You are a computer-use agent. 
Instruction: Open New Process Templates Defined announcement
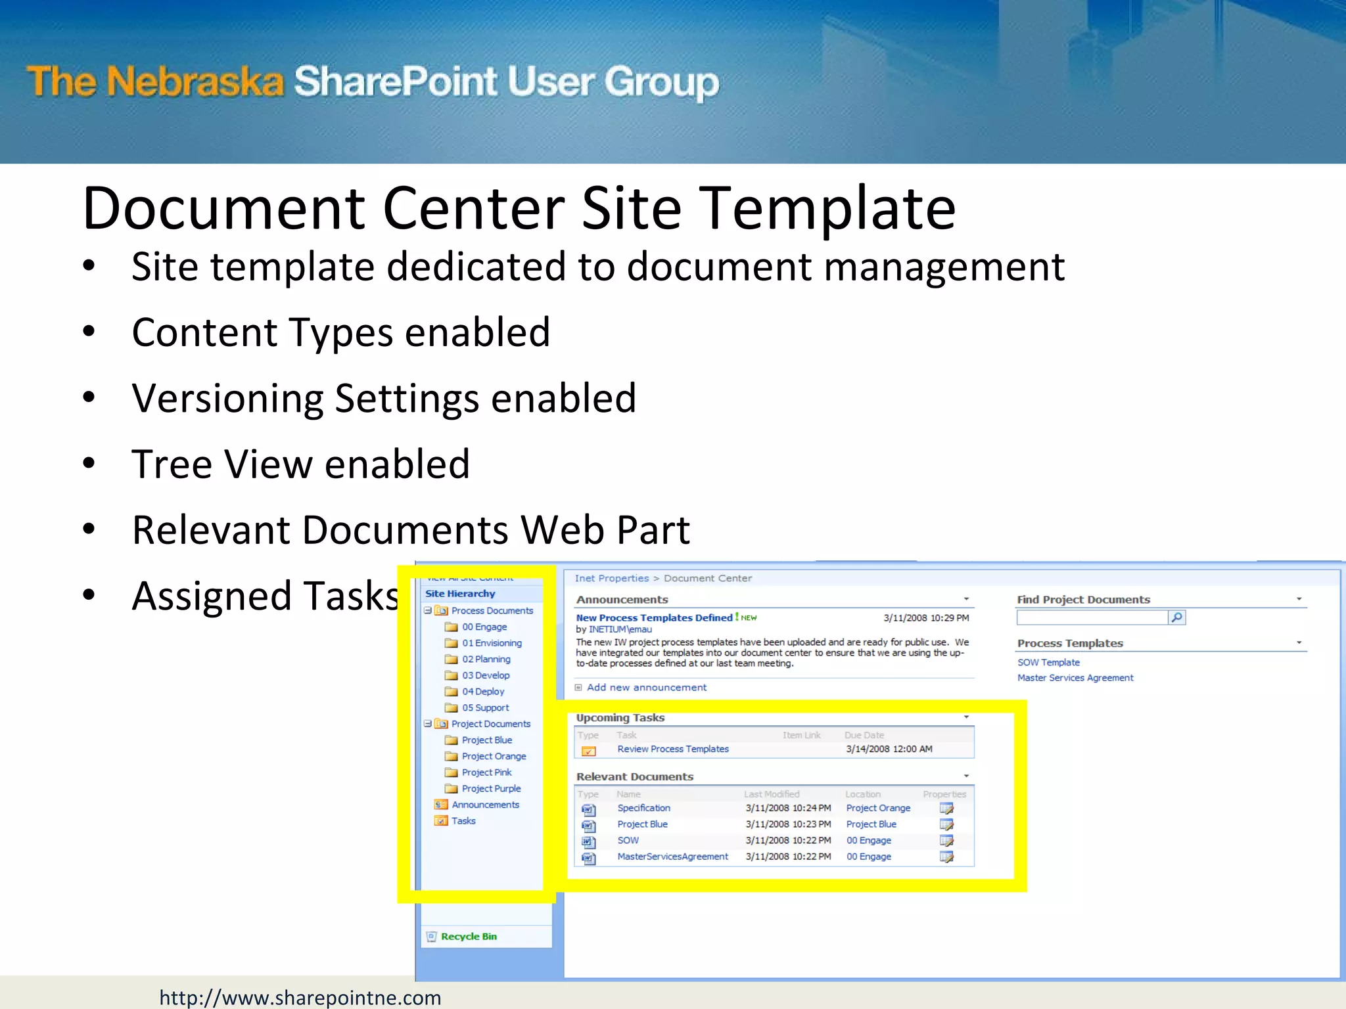pyautogui.click(x=654, y=617)
